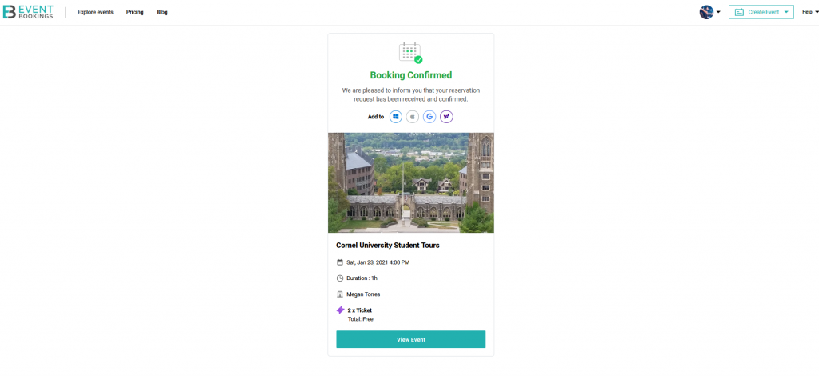Click the View Event button
Viewport: 819px width, 376px height.
point(410,339)
